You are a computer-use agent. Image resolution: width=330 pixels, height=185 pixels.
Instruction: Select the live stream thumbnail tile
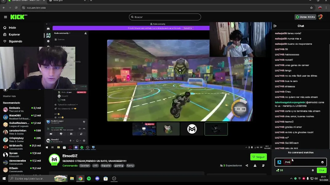(144, 129)
